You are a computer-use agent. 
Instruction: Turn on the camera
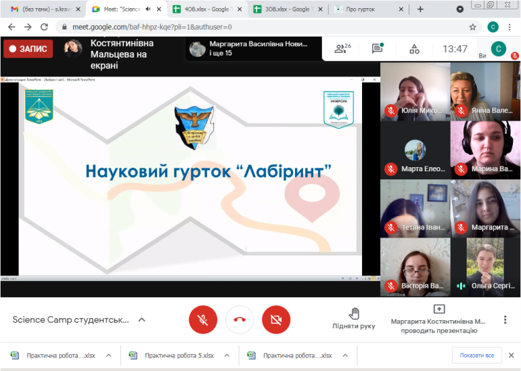coord(276,320)
